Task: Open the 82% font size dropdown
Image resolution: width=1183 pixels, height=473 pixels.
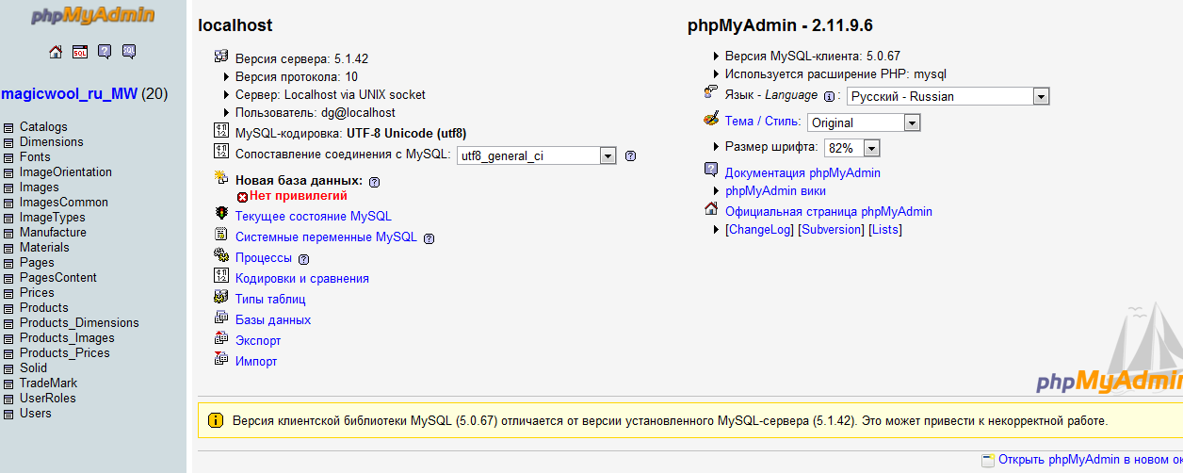Action: 851,148
